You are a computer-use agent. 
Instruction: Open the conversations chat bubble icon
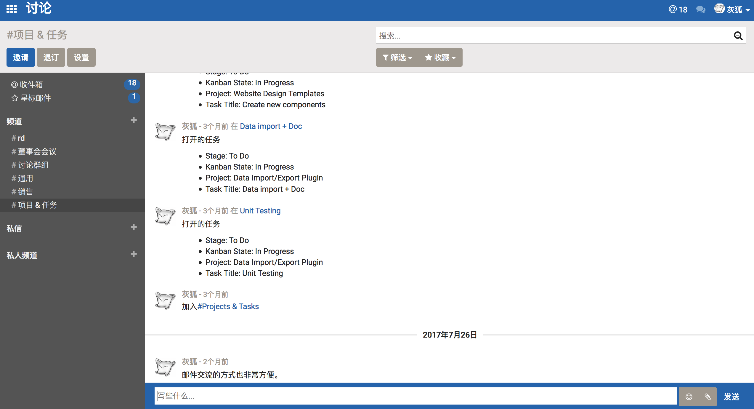coord(700,9)
